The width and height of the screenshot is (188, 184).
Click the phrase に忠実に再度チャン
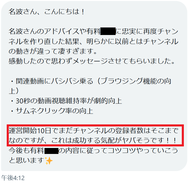point(147,31)
